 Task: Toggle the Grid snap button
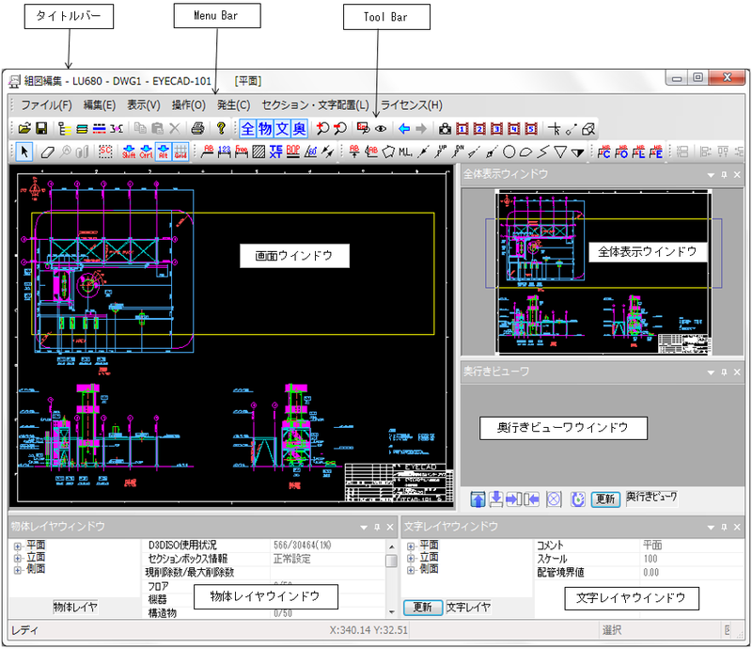[180, 151]
